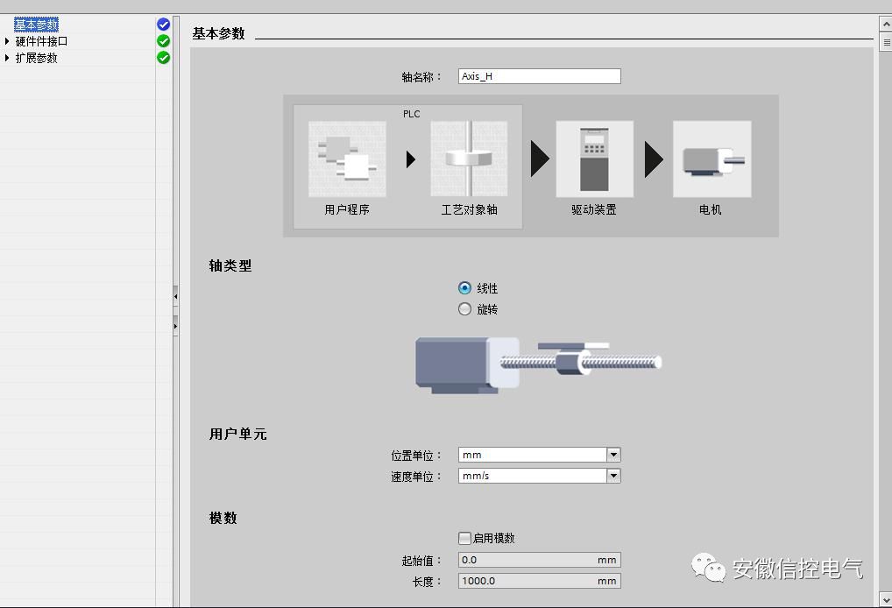This screenshot has width=892, height=608.
Task: Select the 工艺对象轴 icon
Action: [470, 159]
